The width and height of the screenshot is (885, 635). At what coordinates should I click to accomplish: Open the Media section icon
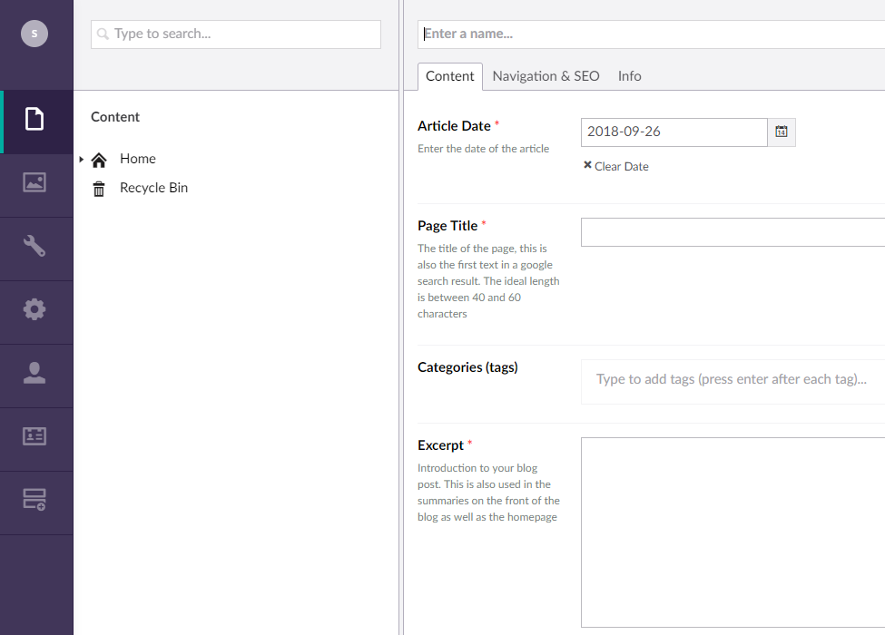[34, 182]
